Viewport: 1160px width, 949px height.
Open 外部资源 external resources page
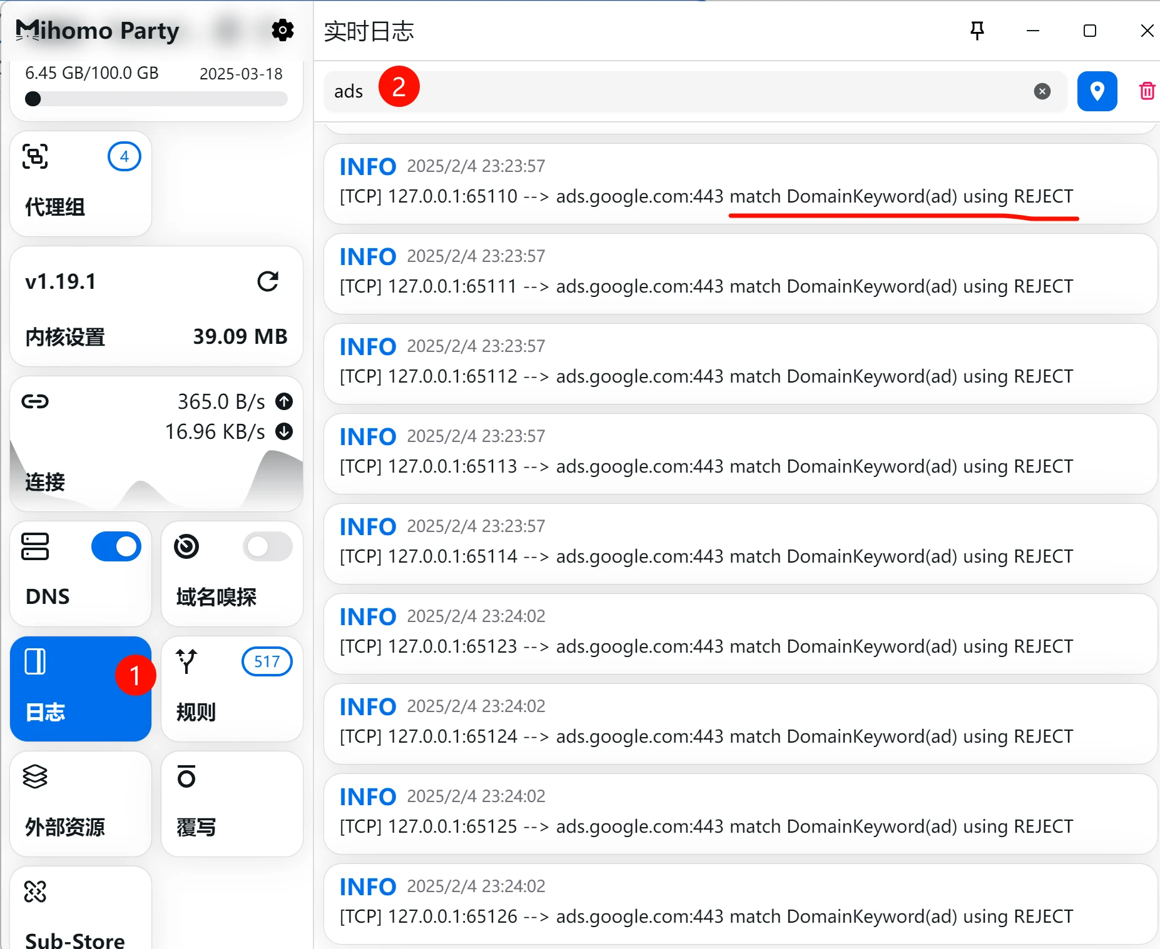pos(81,804)
